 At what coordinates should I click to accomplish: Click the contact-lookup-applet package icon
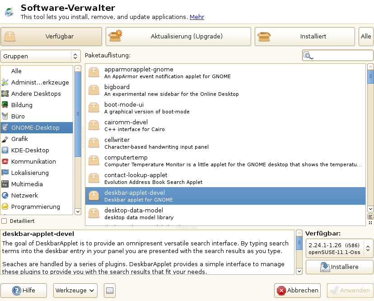click(94, 179)
